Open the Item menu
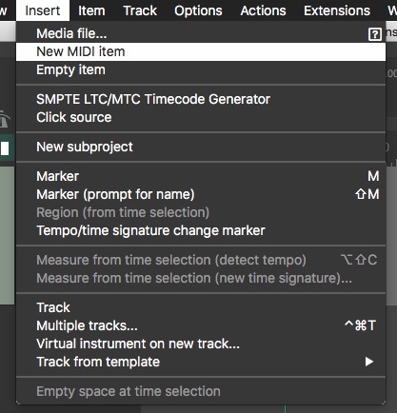 click(x=91, y=10)
